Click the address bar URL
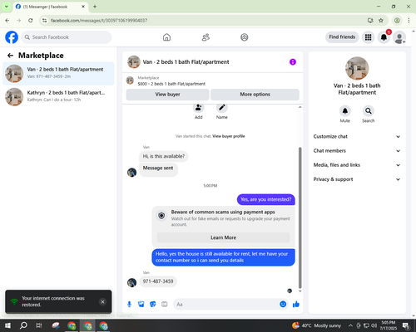The height and width of the screenshot is (332, 416). (x=99, y=21)
